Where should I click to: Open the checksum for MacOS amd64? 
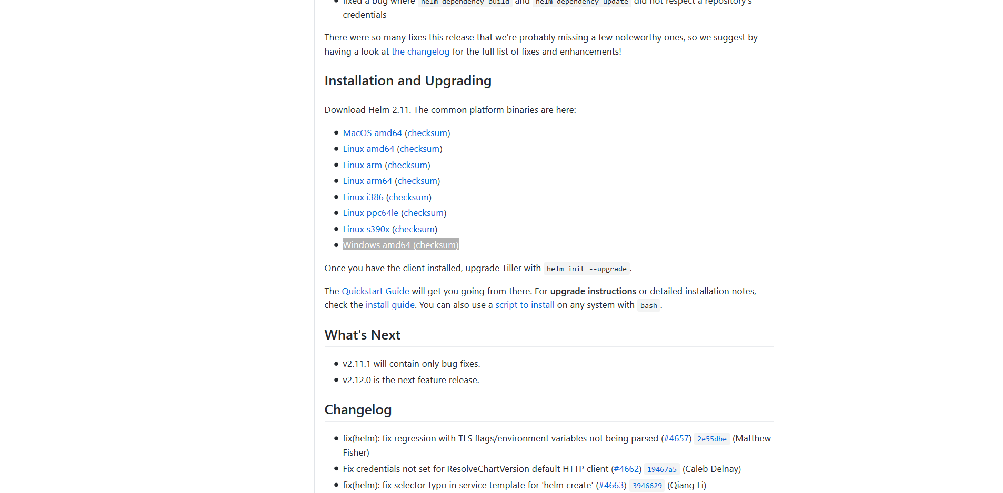coord(427,133)
